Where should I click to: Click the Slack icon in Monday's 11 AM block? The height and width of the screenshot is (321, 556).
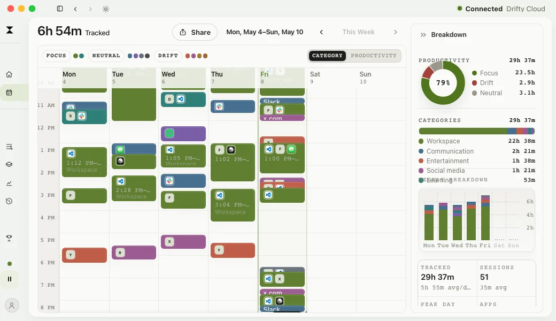click(x=82, y=116)
